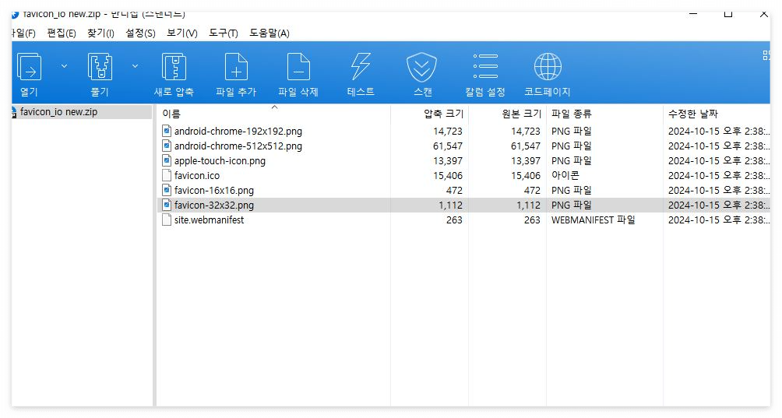
Task: Open 칼럼 설정 column settings icon
Action: (485, 66)
